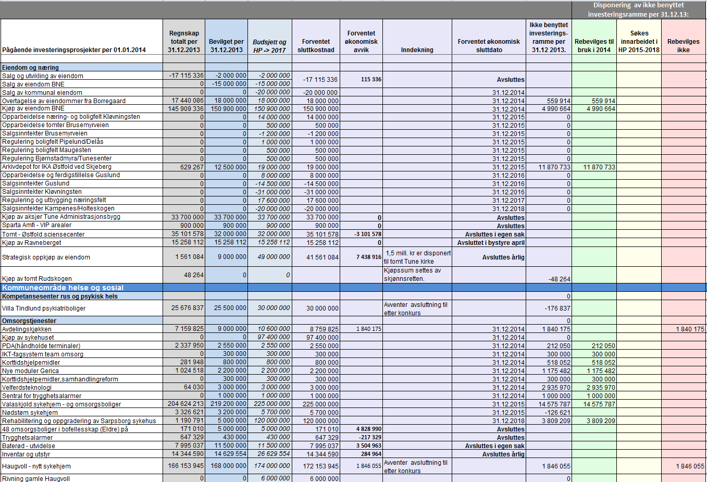Select cell 172 153 945 for Haugvoll
This screenshot has width=707, height=482.
[320, 466]
